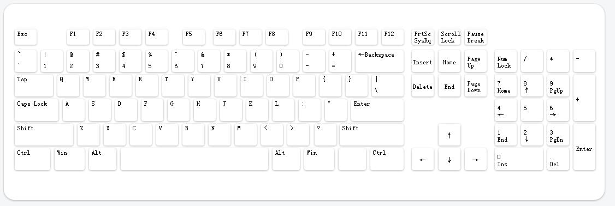
Task: Toggle the Scroll Lock key
Action: point(449,37)
